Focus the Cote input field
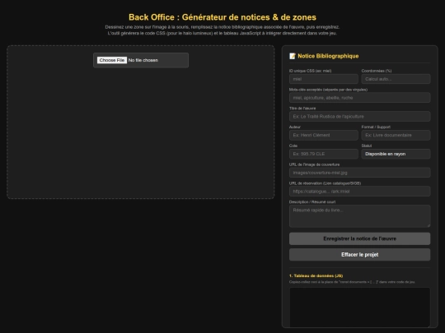This screenshot has width=445, height=333. (324, 154)
